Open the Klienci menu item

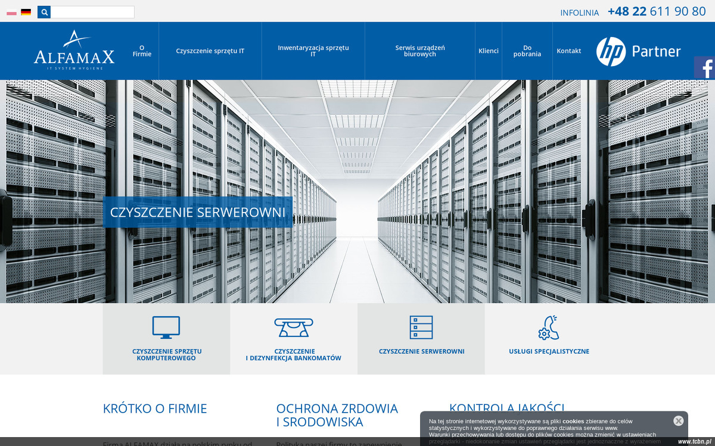tap(489, 51)
